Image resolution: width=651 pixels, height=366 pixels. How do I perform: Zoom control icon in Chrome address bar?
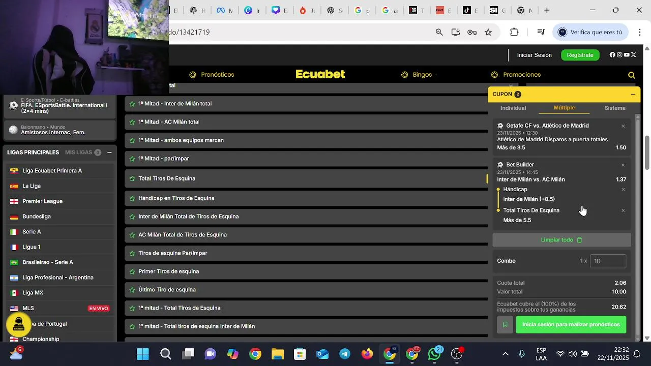439,32
